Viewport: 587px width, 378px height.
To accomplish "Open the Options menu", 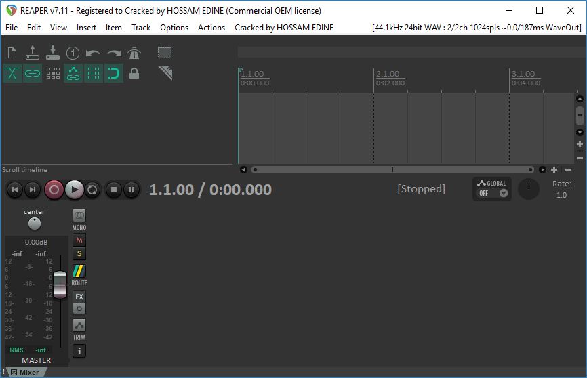I will tap(174, 28).
